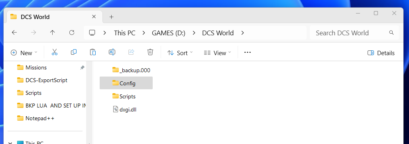The image size is (409, 144).
Task: Click the monitor icon in address bar
Action: coord(92,33)
